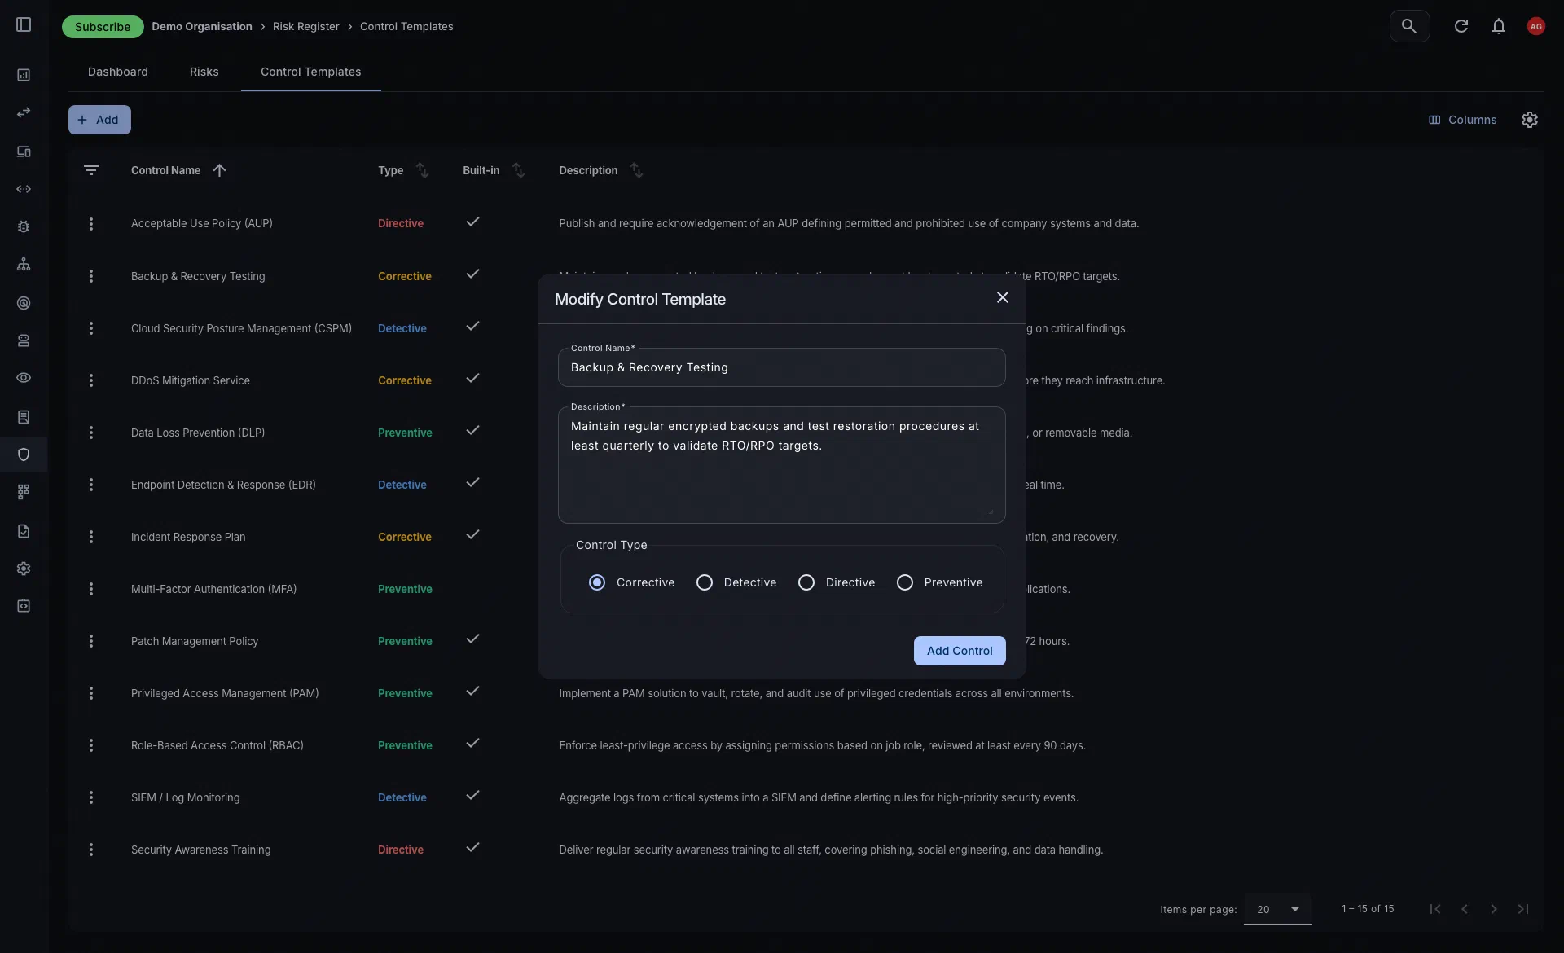Click the refresh icon in header
The image size is (1564, 953).
(x=1461, y=26)
